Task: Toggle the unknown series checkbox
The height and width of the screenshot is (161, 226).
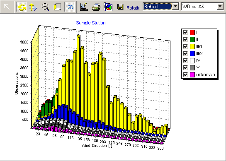Action: click(x=185, y=74)
